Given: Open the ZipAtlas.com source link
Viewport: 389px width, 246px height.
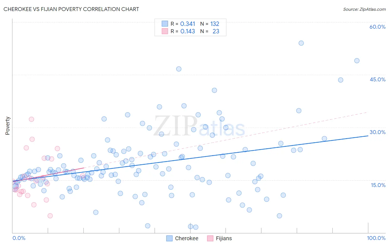Looking at the screenshot, I should point(364,9).
